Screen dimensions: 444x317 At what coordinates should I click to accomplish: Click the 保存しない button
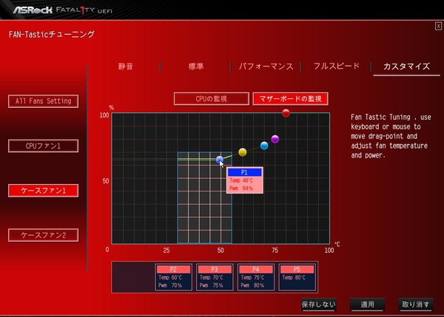[319, 304]
